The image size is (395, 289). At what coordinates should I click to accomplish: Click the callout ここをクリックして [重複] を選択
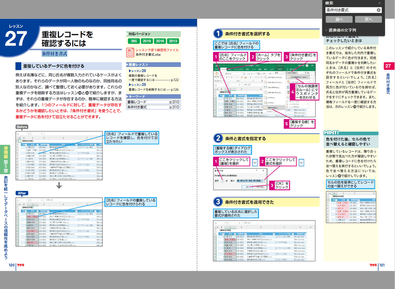click(x=232, y=162)
